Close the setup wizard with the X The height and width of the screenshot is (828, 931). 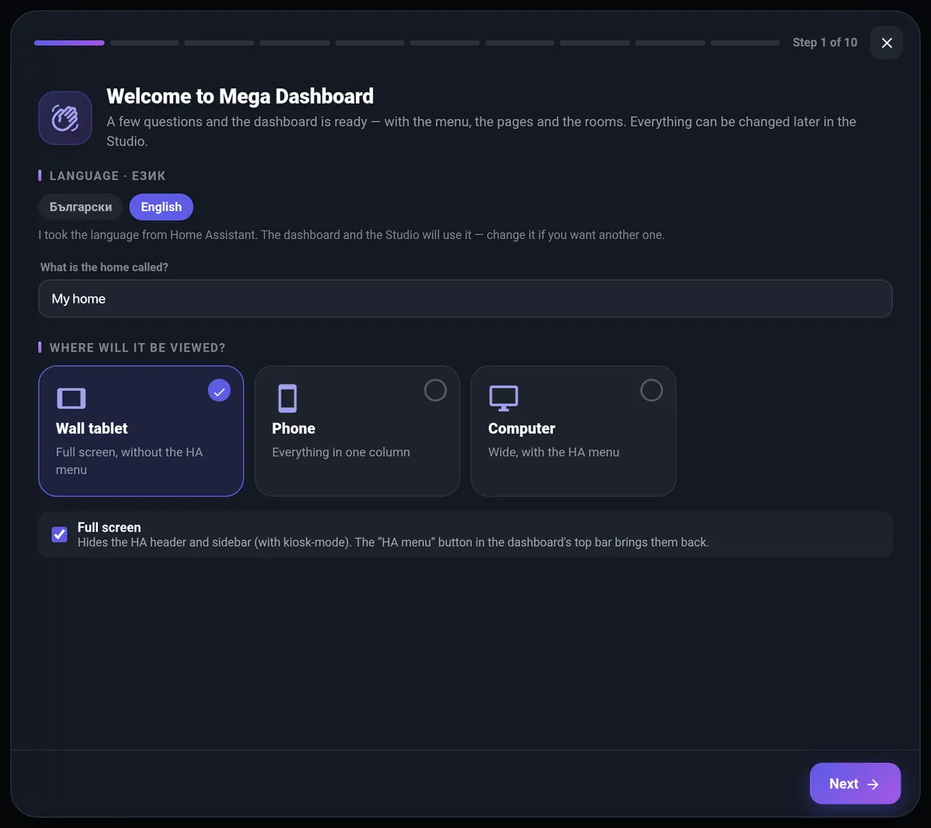(887, 43)
